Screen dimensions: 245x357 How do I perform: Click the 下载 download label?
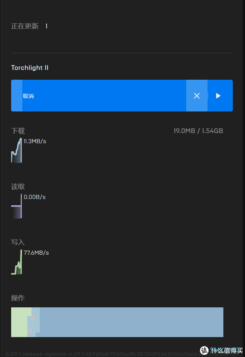coord(18,131)
